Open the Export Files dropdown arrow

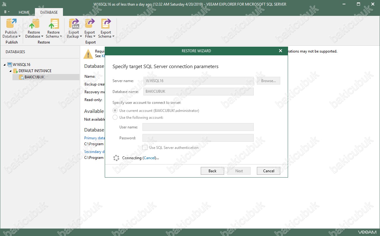pos(94,37)
